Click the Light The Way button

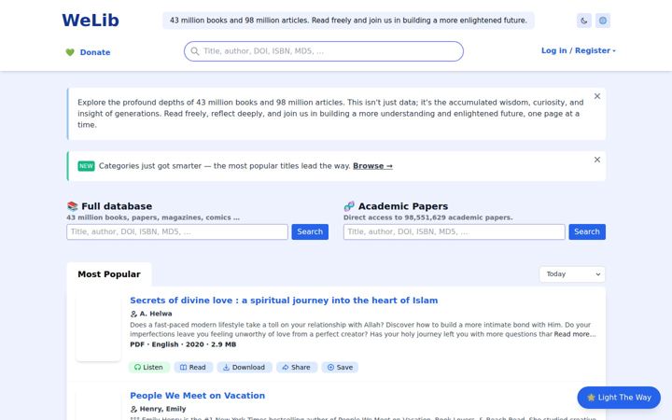pos(619,398)
